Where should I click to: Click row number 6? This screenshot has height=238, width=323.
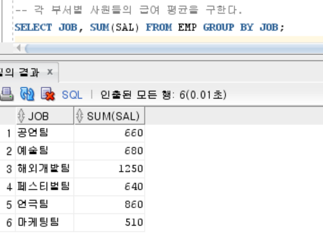click(x=9, y=223)
